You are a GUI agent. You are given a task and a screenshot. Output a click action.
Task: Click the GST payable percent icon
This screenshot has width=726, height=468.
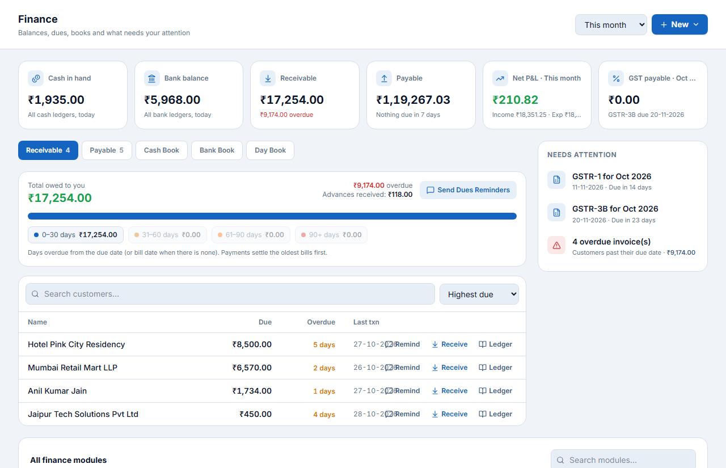pyautogui.click(x=616, y=78)
